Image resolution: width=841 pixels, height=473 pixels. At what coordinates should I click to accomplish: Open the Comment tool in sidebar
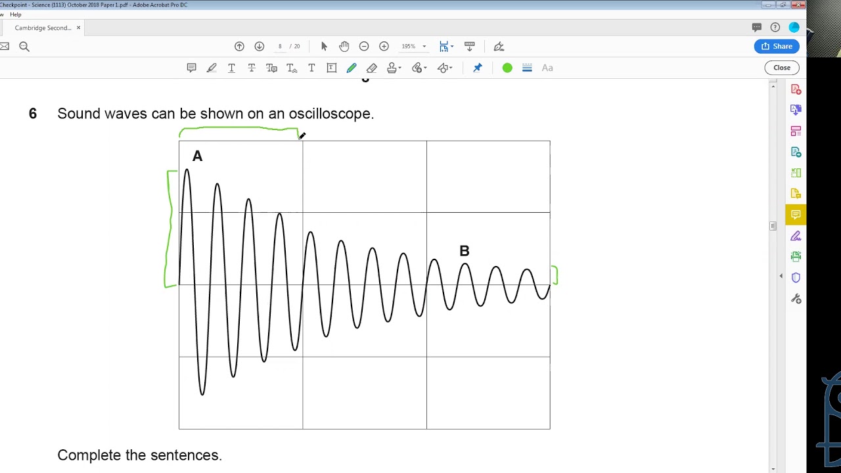[x=796, y=215]
